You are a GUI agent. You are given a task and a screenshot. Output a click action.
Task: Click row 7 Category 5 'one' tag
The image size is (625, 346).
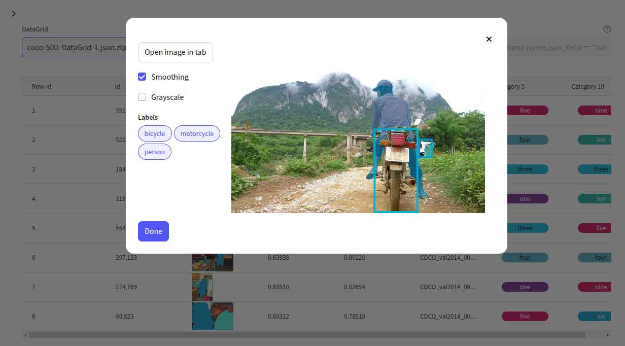click(525, 287)
